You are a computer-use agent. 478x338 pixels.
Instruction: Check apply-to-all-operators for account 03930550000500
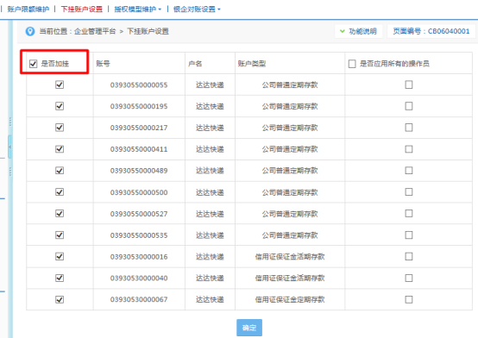pyautogui.click(x=409, y=192)
